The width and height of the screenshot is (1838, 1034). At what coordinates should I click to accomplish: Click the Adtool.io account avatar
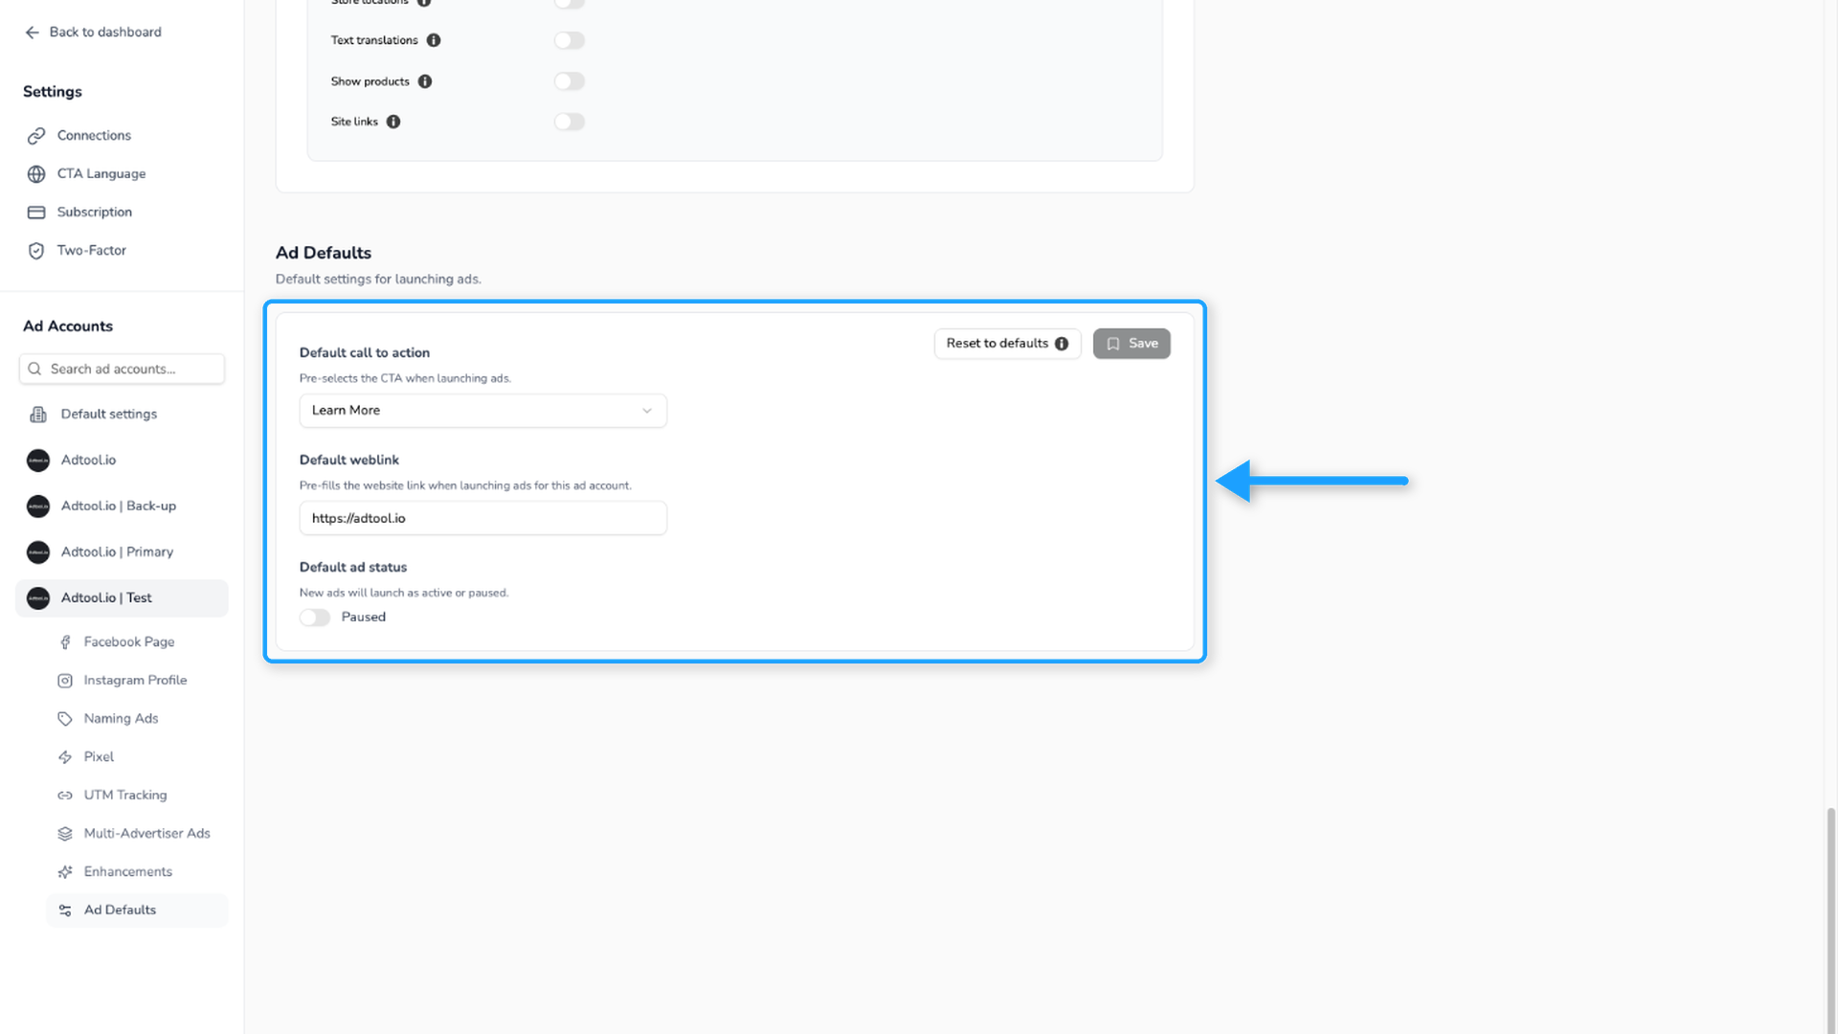38,461
